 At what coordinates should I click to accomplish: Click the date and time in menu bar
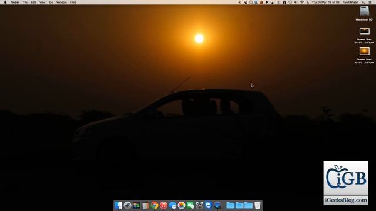(325, 2)
